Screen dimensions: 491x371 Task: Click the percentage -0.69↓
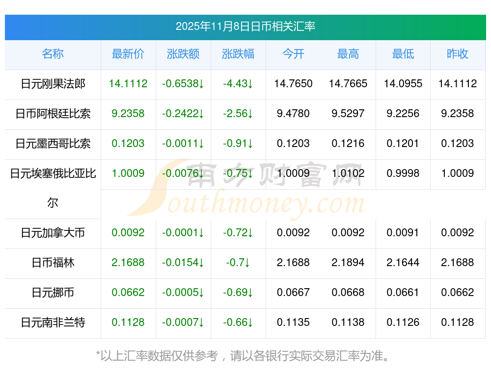pos(238,293)
